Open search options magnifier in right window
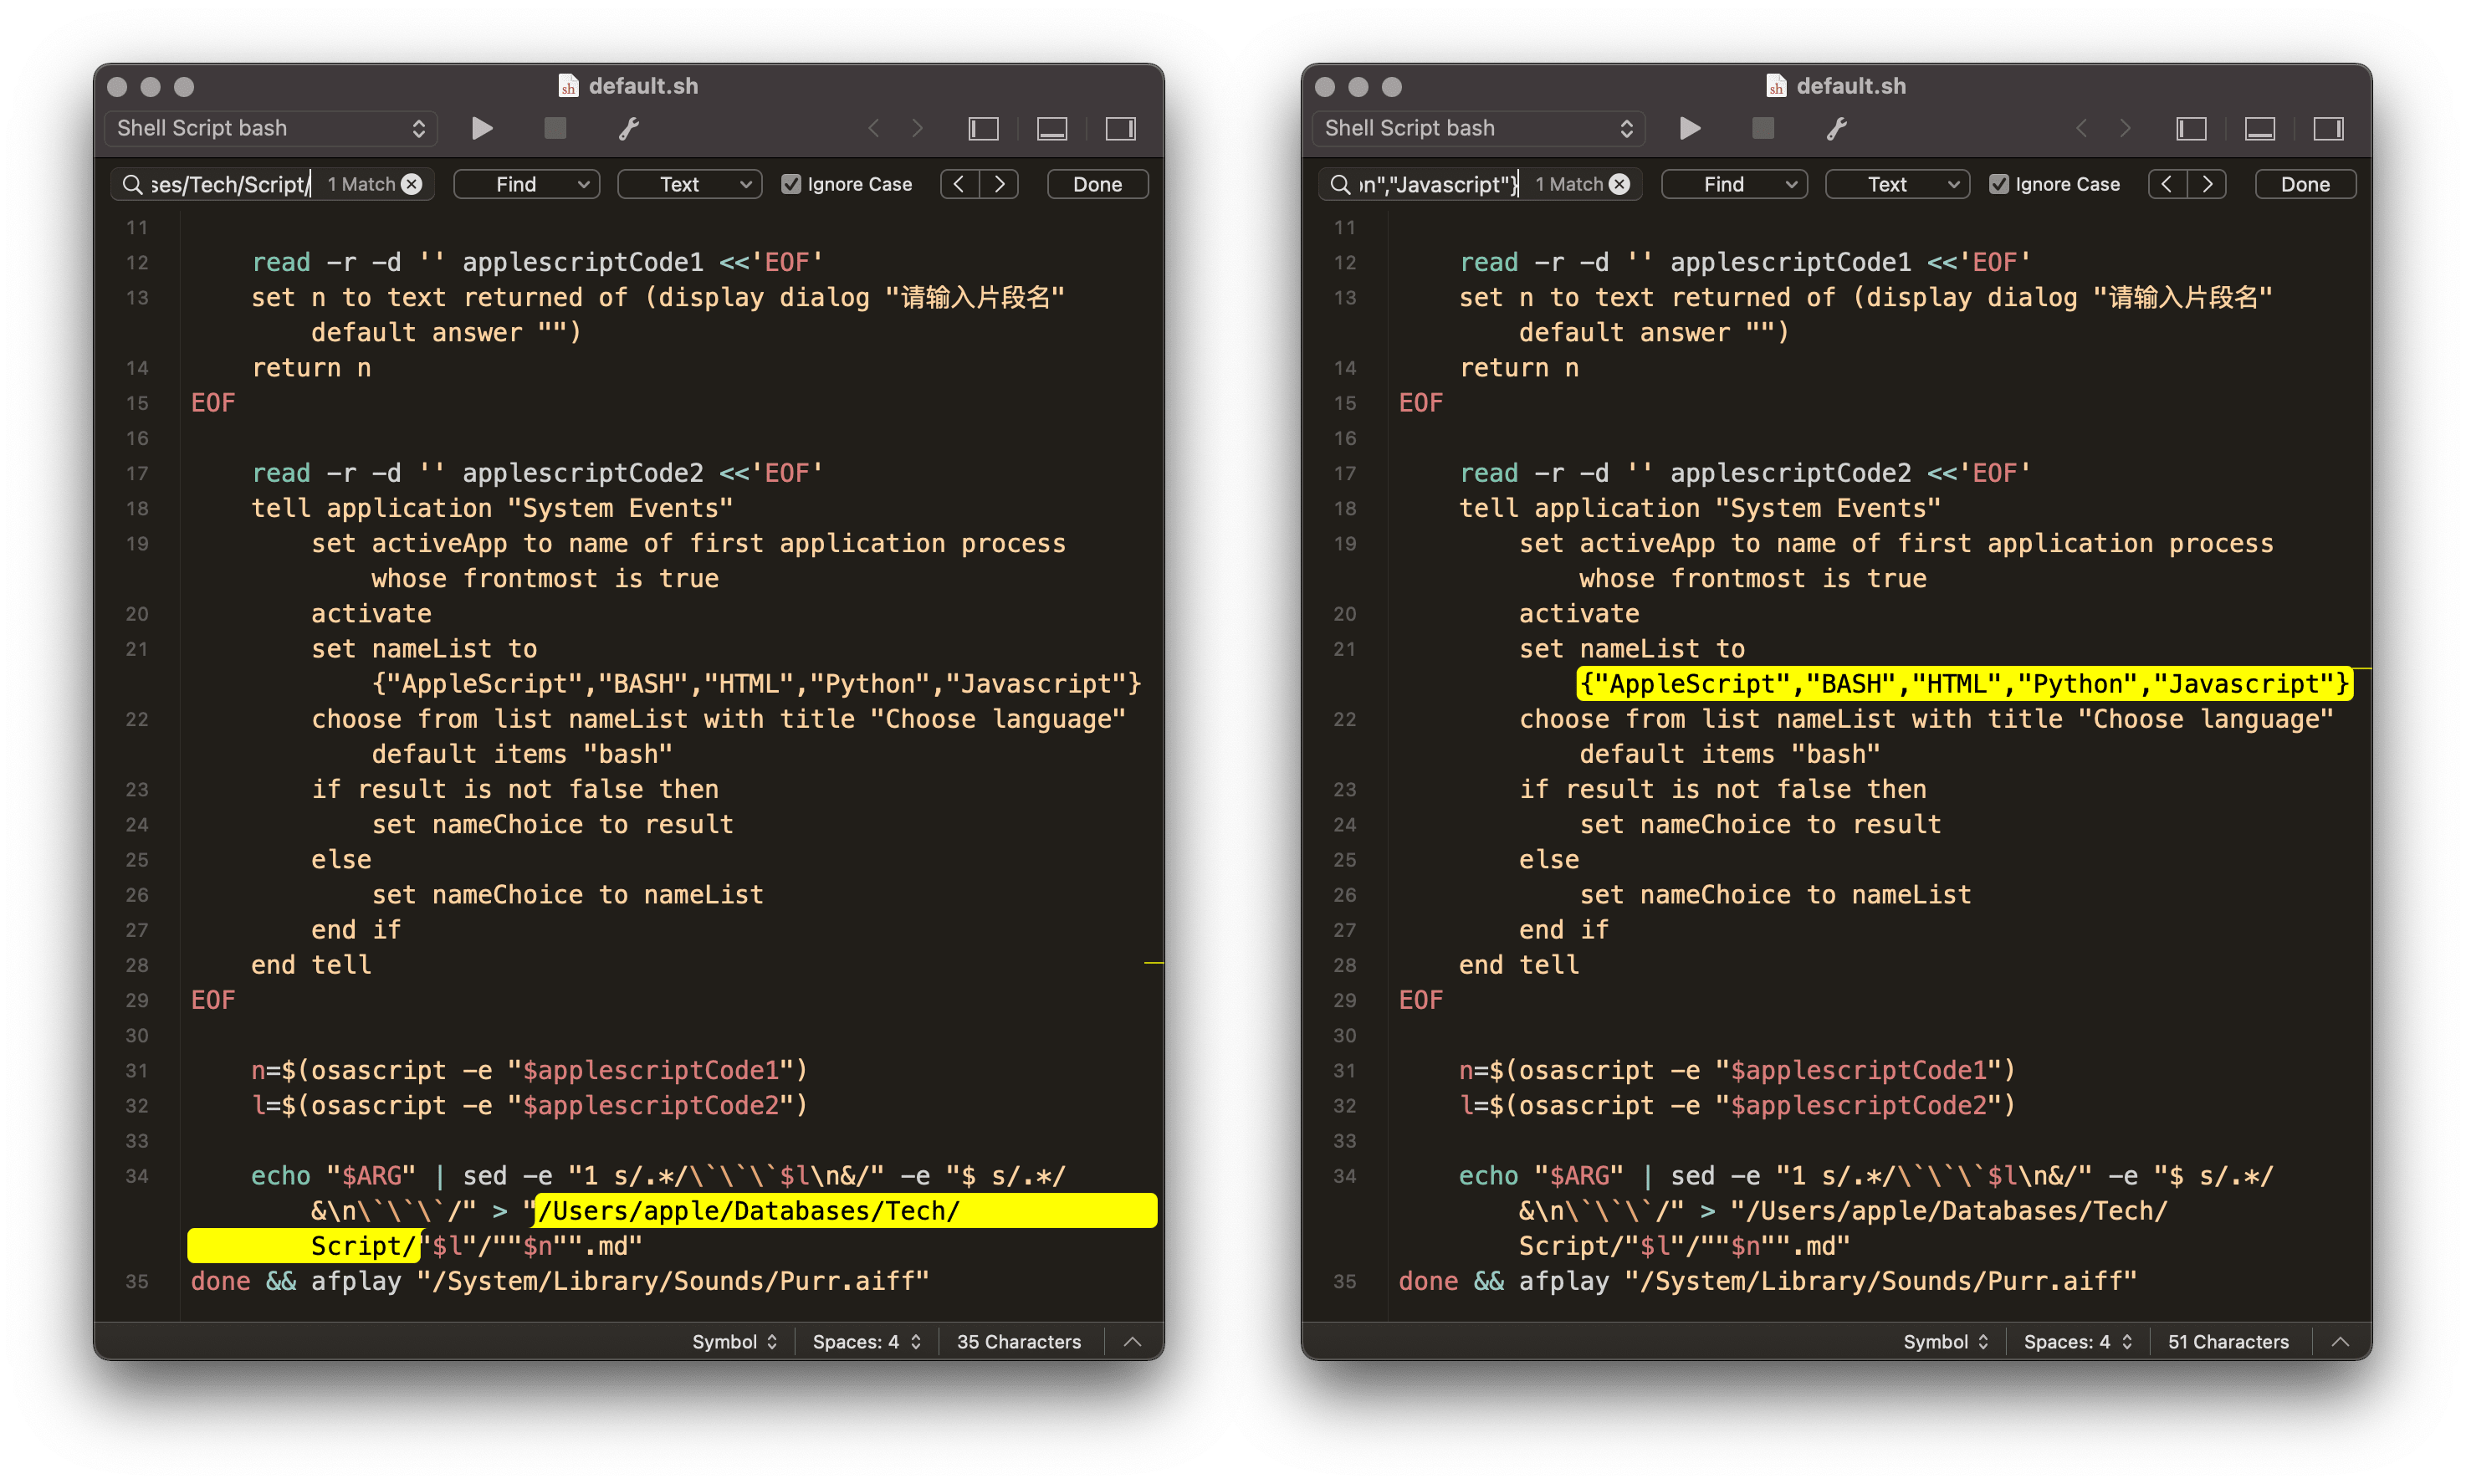 (1340, 184)
